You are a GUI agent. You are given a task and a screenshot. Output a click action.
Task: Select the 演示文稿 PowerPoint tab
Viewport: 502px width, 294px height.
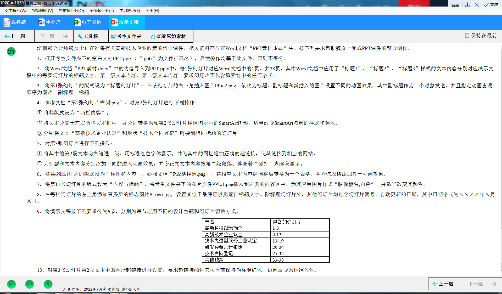[125, 22]
